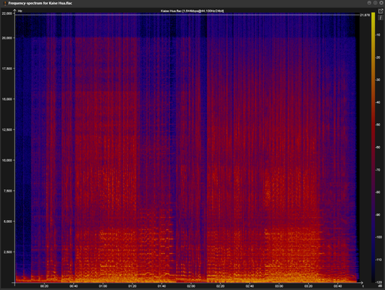The width and height of the screenshot is (385, 290).
Task: Click the 20,000 Hz axis label
Action: point(7,38)
